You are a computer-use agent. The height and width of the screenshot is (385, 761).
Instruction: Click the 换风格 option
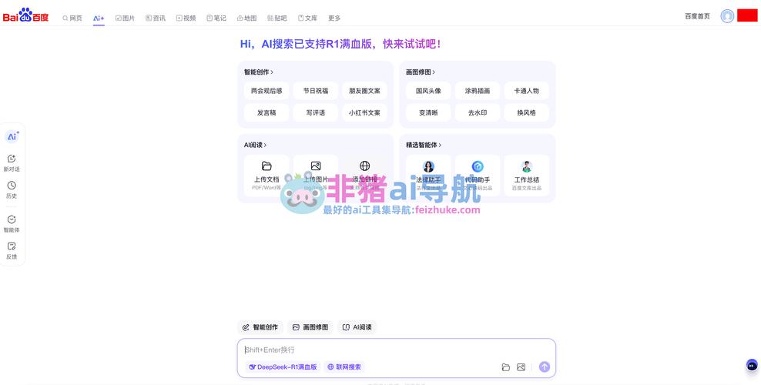527,112
